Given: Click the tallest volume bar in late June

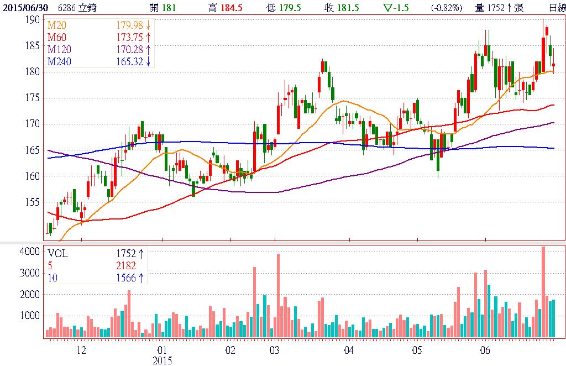Looking at the screenshot, I should tap(543, 292).
